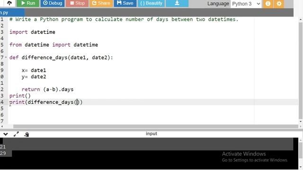This screenshot has height=170, width=303.
Task: Click the editor horizontal scrollbar
Action: point(156,127)
